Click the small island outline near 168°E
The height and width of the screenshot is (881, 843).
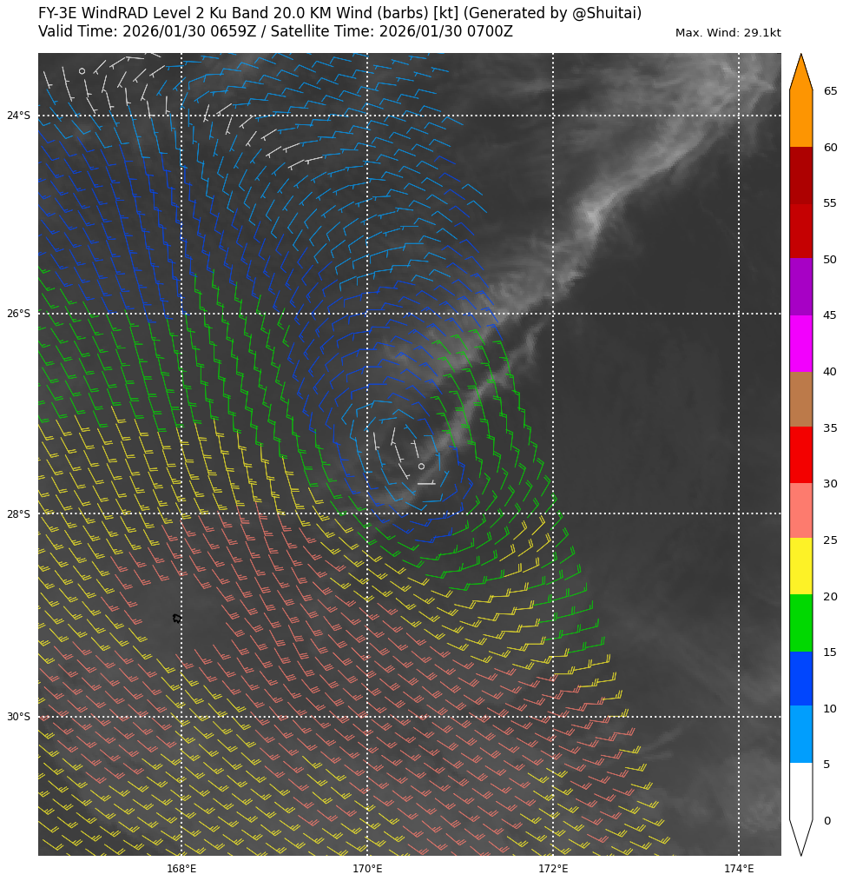coord(177,618)
